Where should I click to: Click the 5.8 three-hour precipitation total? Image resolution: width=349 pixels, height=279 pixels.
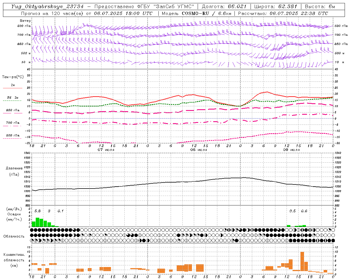[38, 211]
